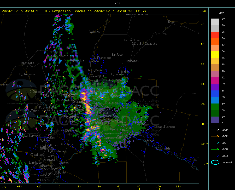Click the Encon label in the upper right
Viewport: 235px width, 190px height.
(172, 22)
